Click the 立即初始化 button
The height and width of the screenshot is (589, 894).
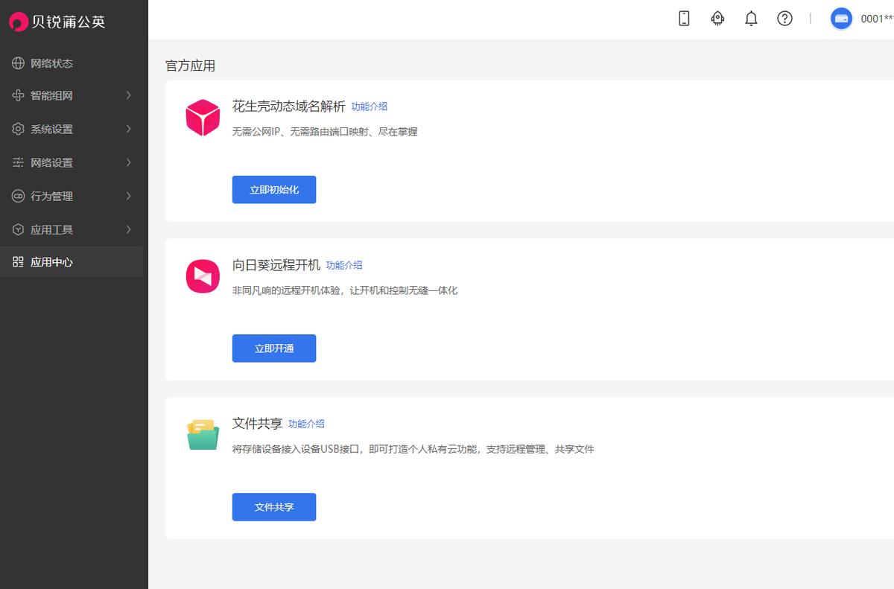point(274,189)
